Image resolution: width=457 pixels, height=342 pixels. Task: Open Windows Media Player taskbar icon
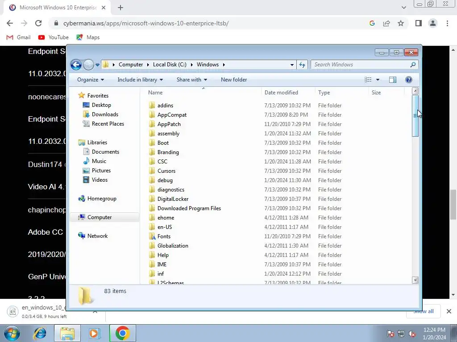[x=94, y=333]
